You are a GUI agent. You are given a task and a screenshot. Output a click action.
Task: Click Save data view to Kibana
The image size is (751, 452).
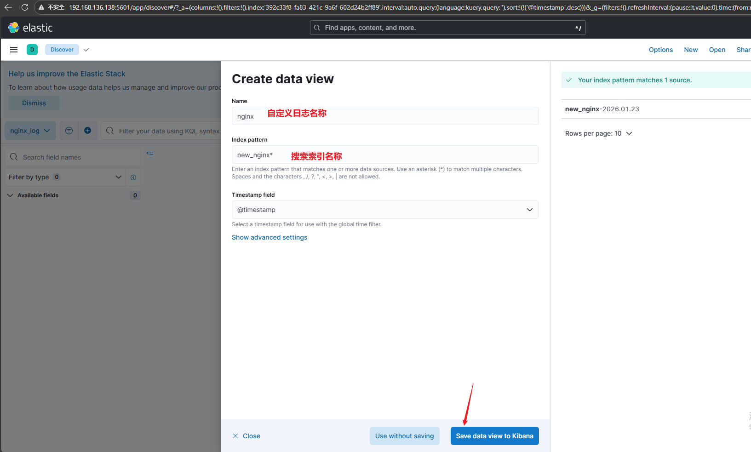pyautogui.click(x=494, y=436)
